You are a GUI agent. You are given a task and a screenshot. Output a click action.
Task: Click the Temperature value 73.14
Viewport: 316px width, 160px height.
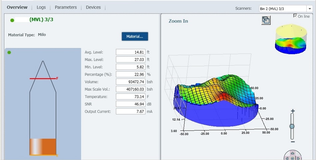coord(131,97)
